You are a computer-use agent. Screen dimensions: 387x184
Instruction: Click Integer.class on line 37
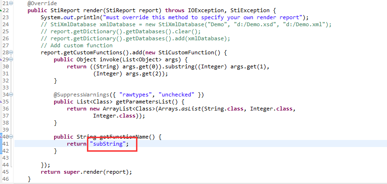tap(114, 116)
